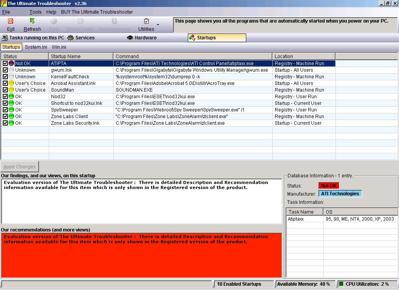Viewport: 399px width, 290px height.
Task: Click the green CPU Utilization indicator icon
Action: [x=341, y=284]
